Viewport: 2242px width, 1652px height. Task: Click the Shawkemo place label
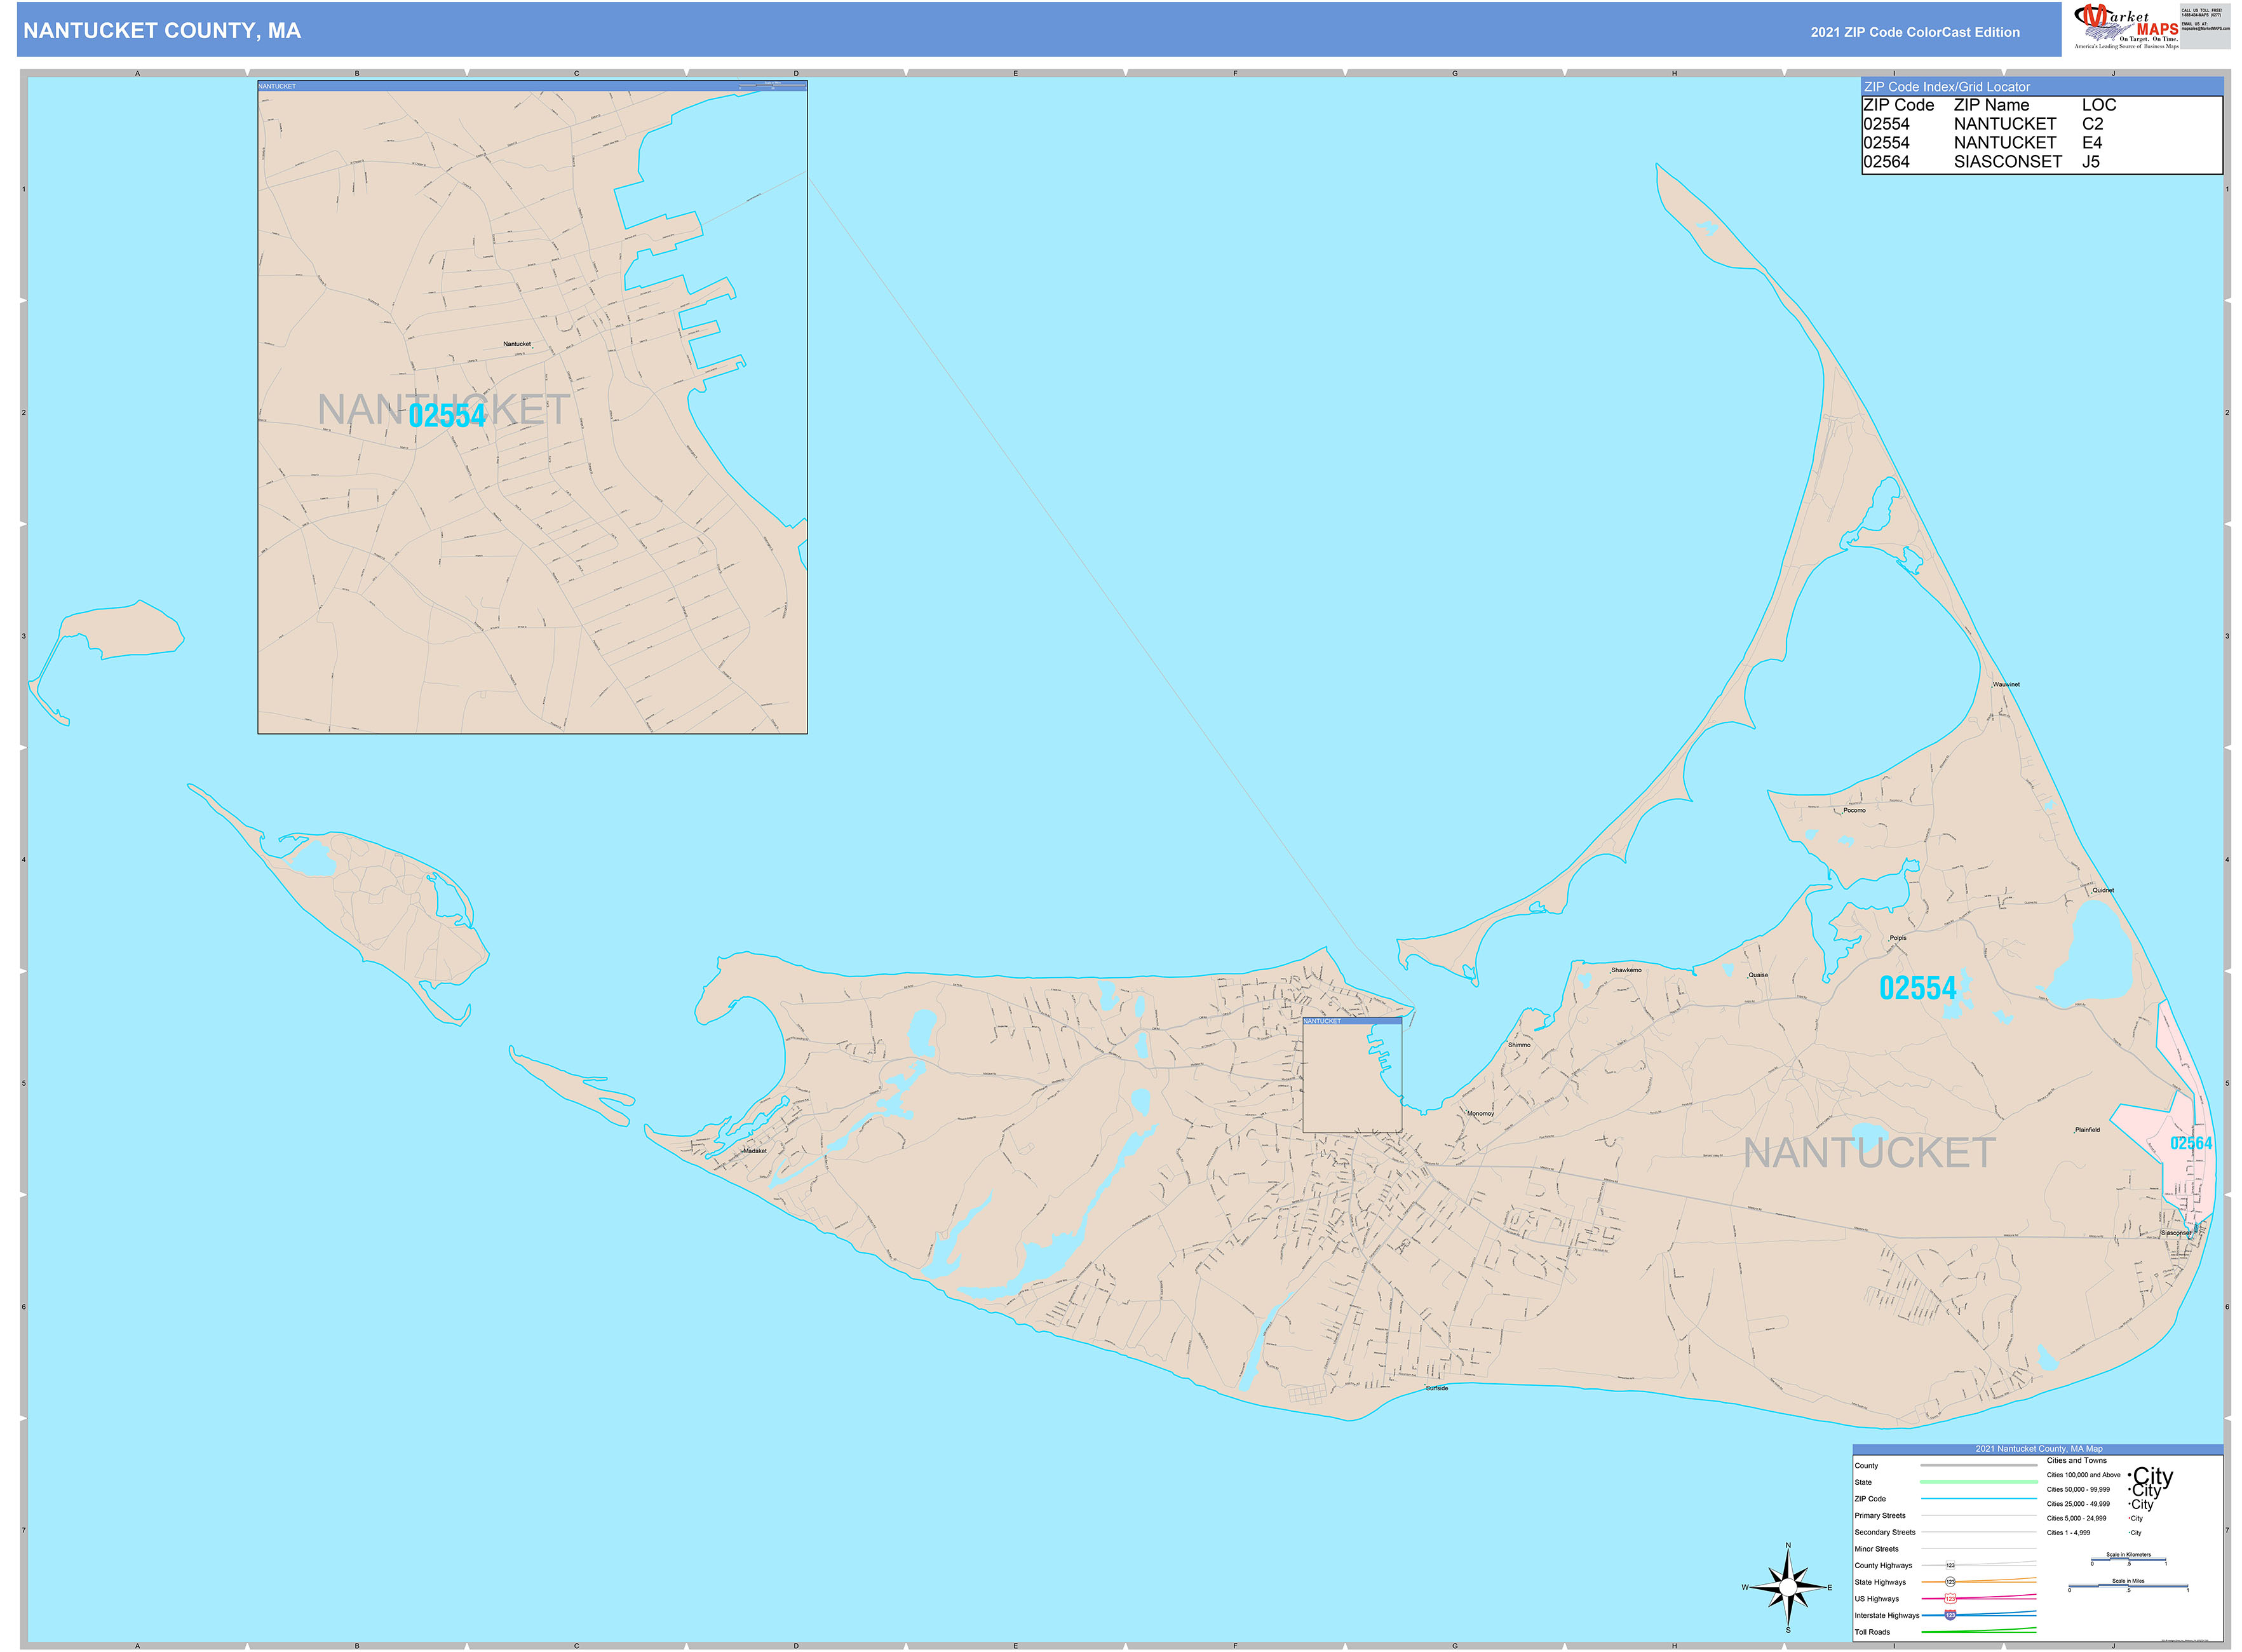tap(1626, 970)
